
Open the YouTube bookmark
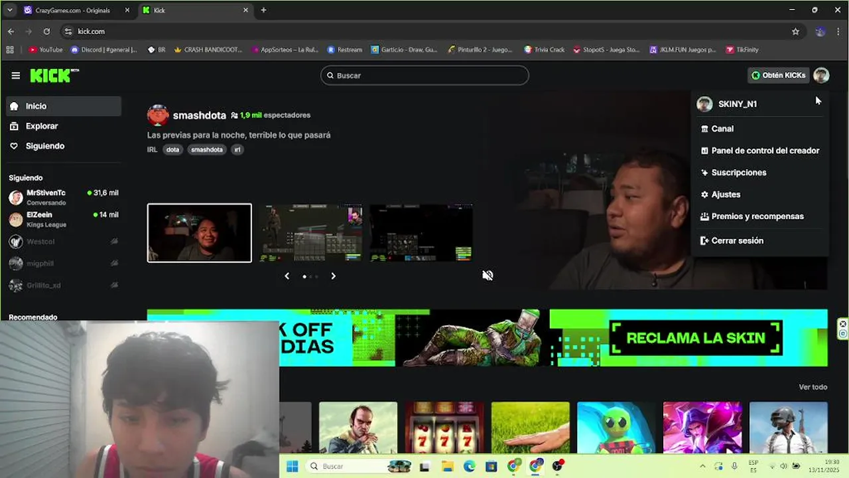pos(45,50)
